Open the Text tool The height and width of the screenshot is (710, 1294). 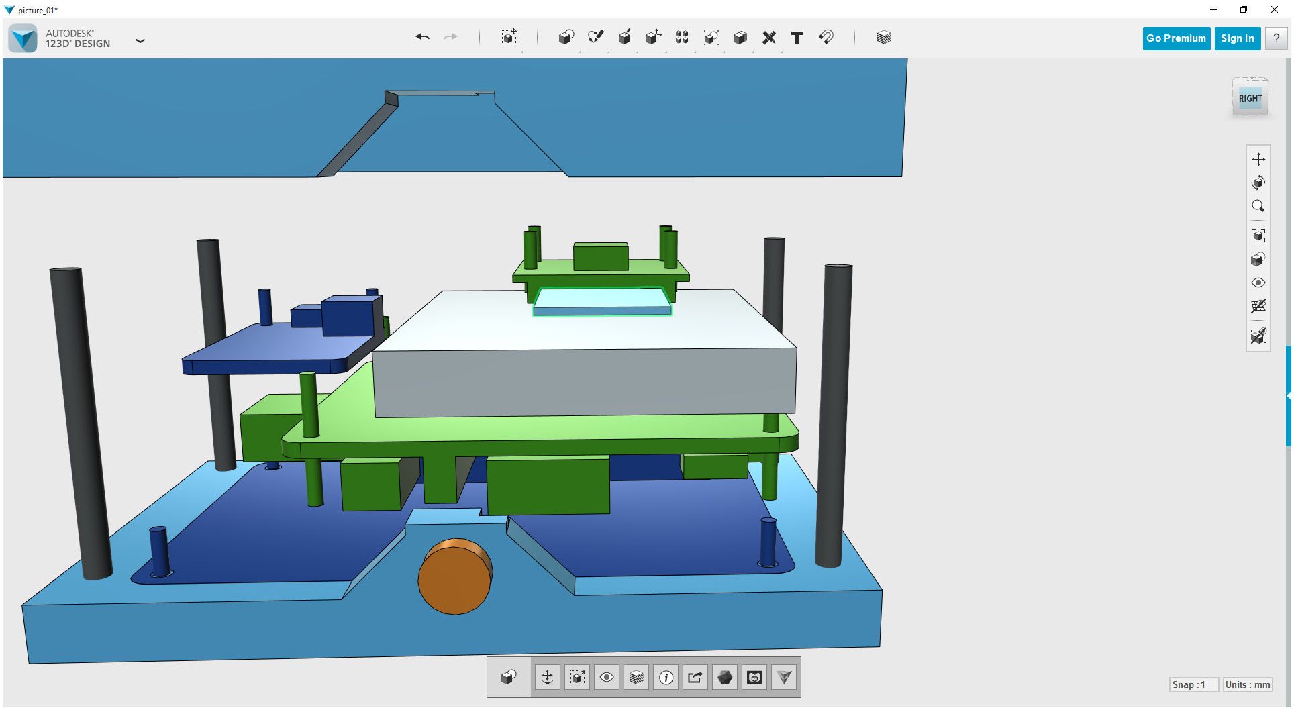click(797, 38)
